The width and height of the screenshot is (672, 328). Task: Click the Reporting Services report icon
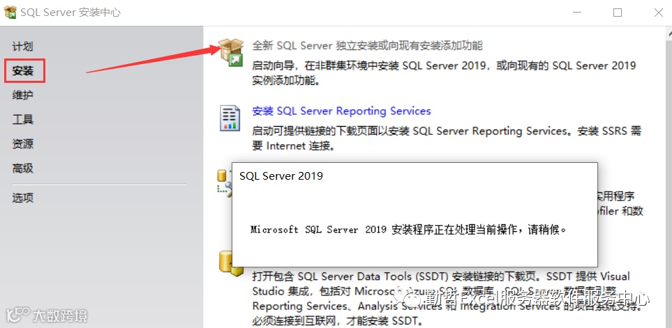pyautogui.click(x=230, y=118)
